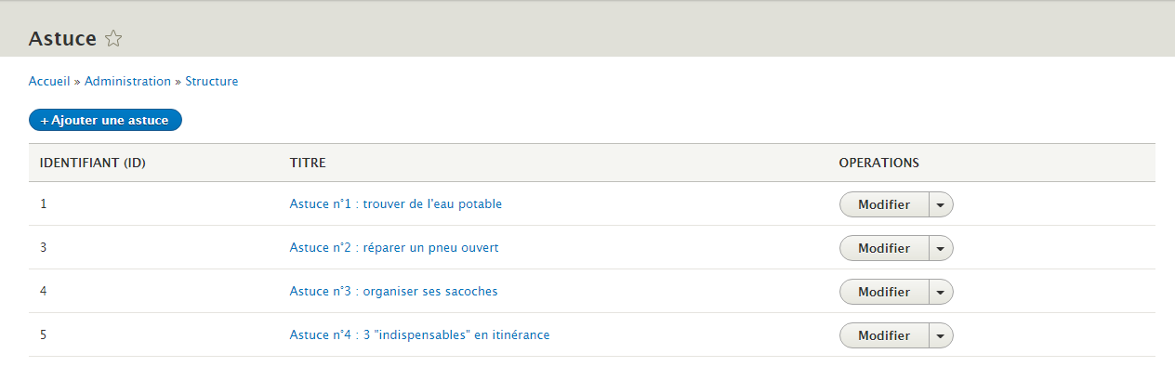Open dropdown arrow for Astuce n°3 row
Image resolution: width=1175 pixels, height=380 pixels.
[x=941, y=292]
